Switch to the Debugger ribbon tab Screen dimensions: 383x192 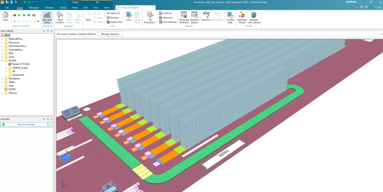click(x=34, y=7)
